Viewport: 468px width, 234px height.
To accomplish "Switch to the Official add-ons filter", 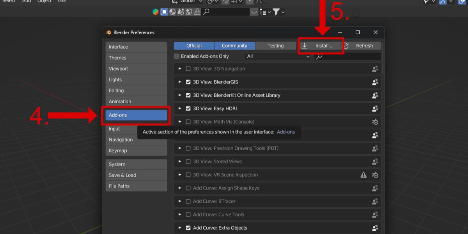I will pyautogui.click(x=194, y=46).
